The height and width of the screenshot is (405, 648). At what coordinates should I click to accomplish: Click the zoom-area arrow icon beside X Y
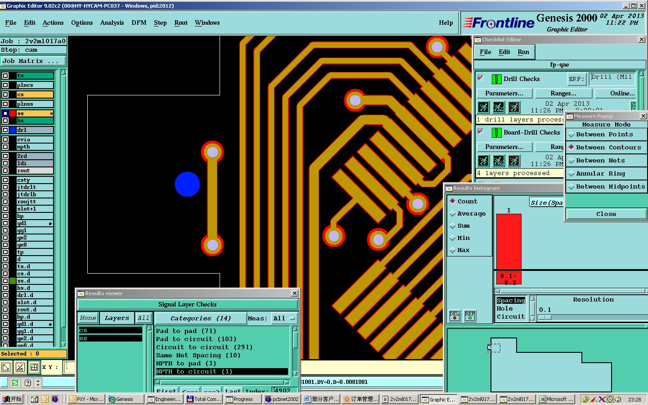pos(6,367)
